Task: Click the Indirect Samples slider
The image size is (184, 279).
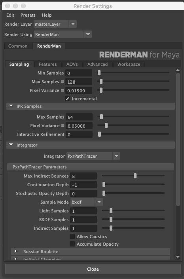Action: tap(133, 228)
